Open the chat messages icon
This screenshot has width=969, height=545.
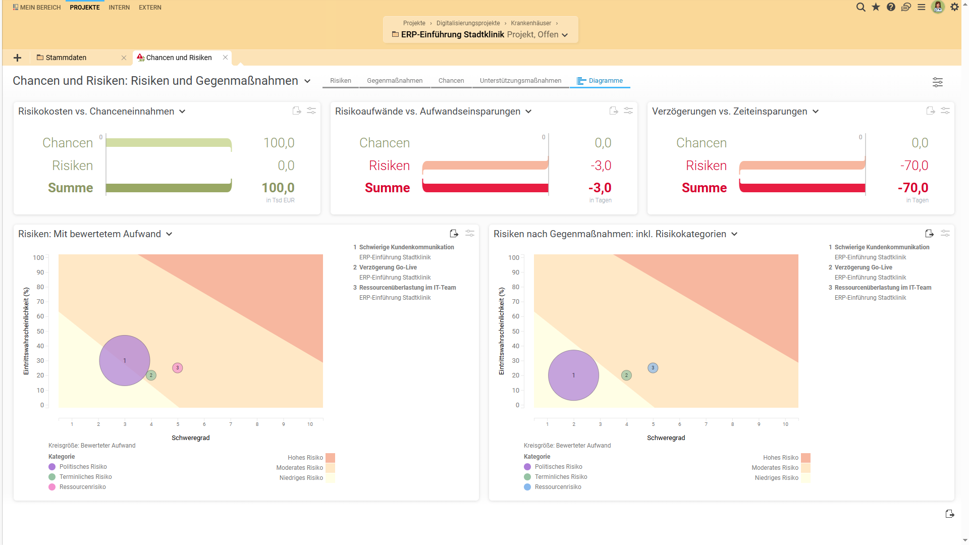click(x=906, y=7)
